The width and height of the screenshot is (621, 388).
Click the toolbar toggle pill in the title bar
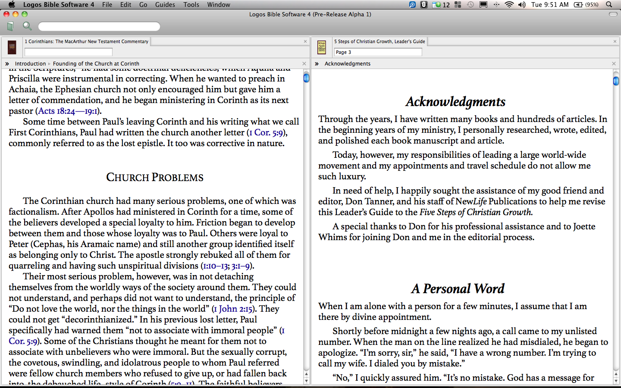click(613, 14)
